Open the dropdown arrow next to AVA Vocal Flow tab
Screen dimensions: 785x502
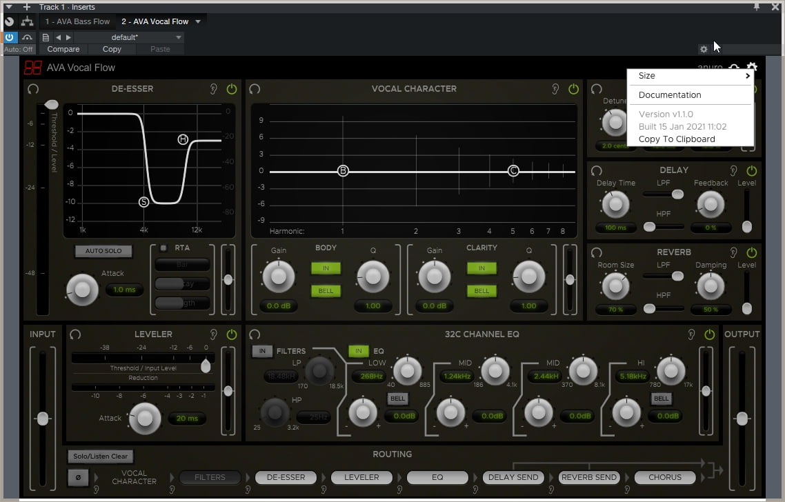[198, 21]
